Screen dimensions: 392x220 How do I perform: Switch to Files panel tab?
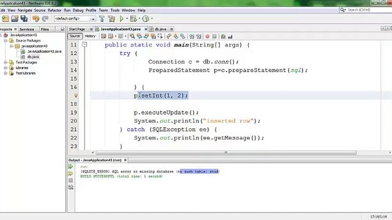[x=45, y=29]
